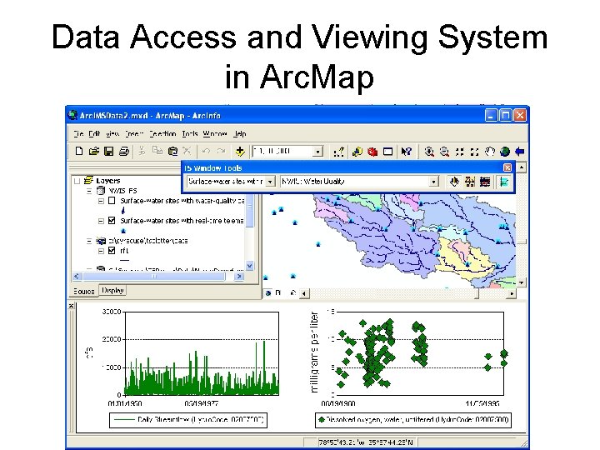Image resolution: width=600 pixels, height=450 pixels.
Task: Paste from clipboard toolbar icon
Action: 172,152
